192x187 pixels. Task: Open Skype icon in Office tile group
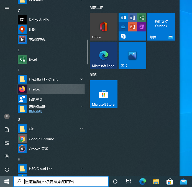(123, 36)
